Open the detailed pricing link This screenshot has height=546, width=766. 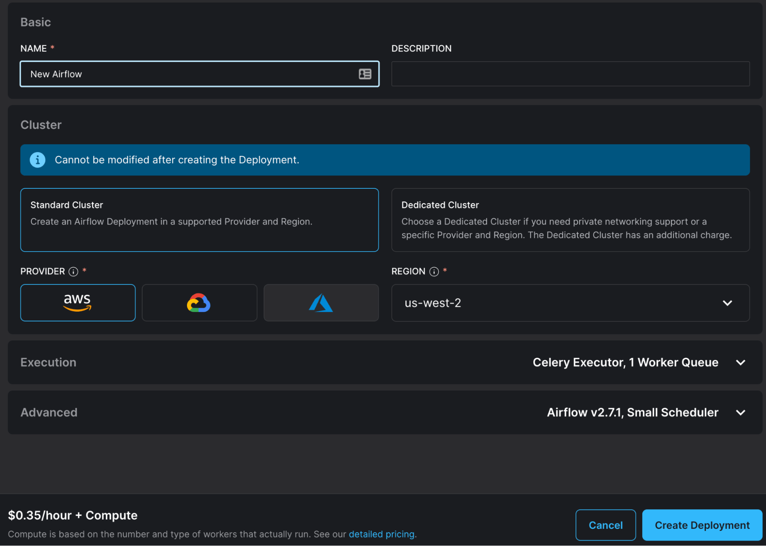381,534
